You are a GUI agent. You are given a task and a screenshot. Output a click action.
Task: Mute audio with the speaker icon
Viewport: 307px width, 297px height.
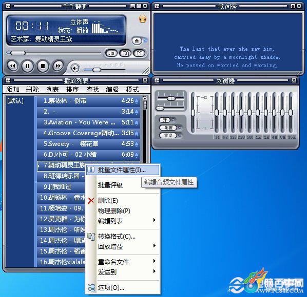click(75, 68)
